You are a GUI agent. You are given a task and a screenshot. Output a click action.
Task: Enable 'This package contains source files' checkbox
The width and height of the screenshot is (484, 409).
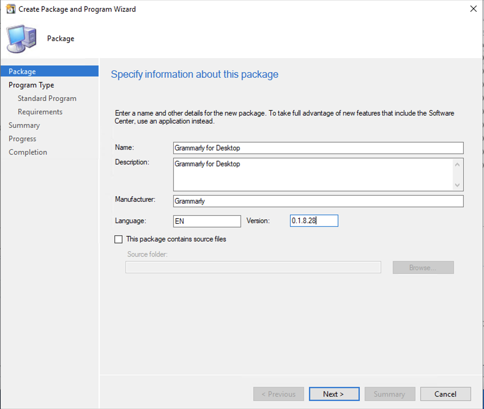coord(118,239)
